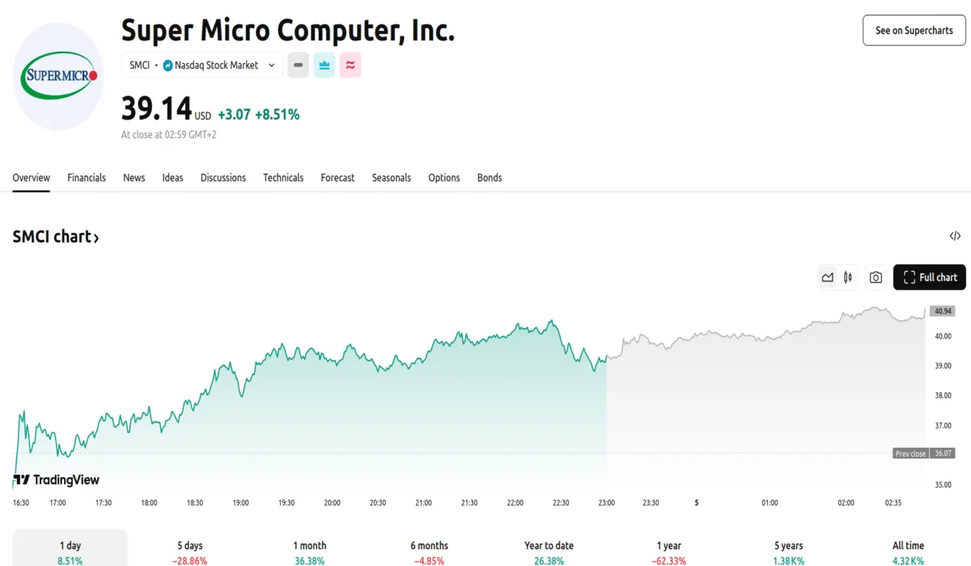This screenshot has height=566, width=971.
Task: Switch chart to candlestick style
Action: coord(848,277)
